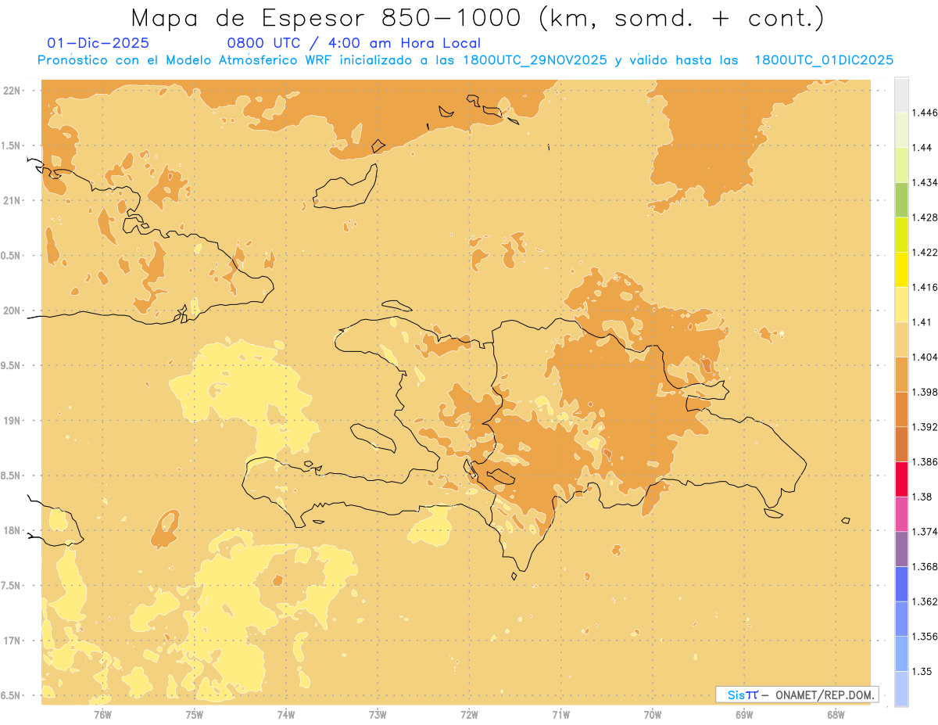Pick the red swatch between 1.38 and 1.386
The height and width of the screenshot is (725, 938).
[901, 479]
